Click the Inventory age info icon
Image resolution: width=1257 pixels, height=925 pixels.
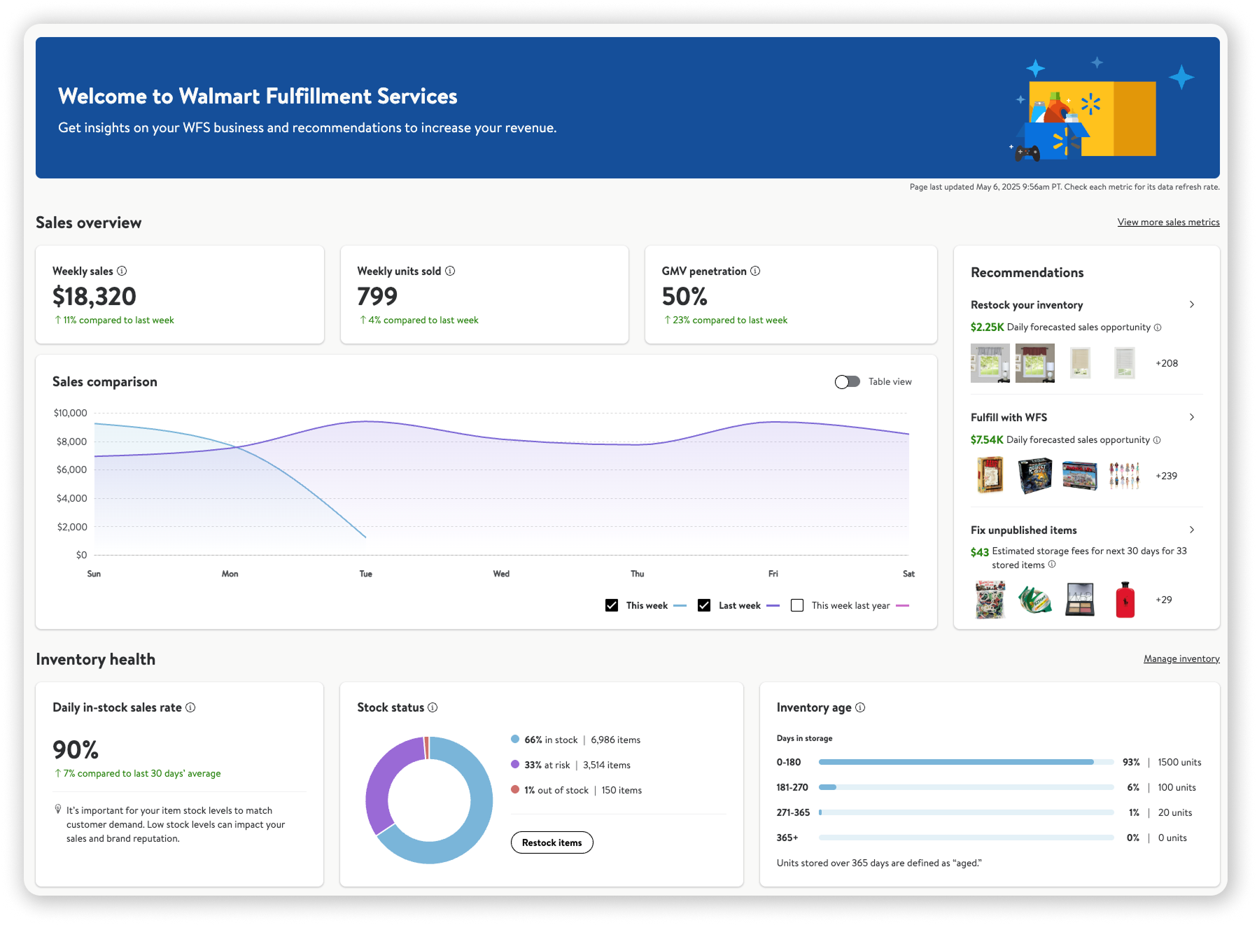click(x=860, y=707)
